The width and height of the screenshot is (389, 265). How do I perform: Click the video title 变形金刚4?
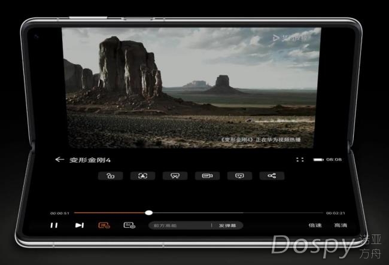coord(90,160)
